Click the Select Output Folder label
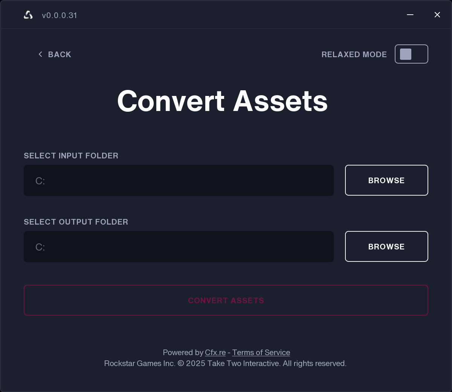452x392 pixels. tap(76, 222)
